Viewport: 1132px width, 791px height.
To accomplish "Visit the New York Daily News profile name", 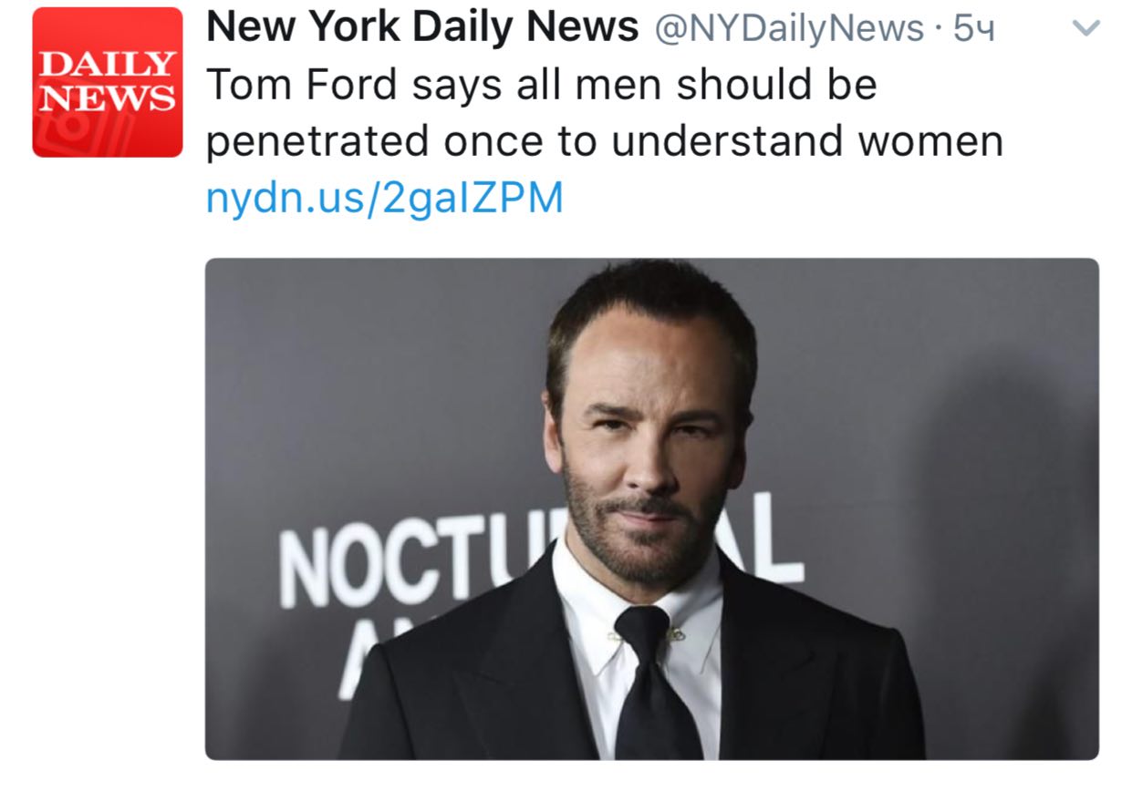I will (422, 27).
